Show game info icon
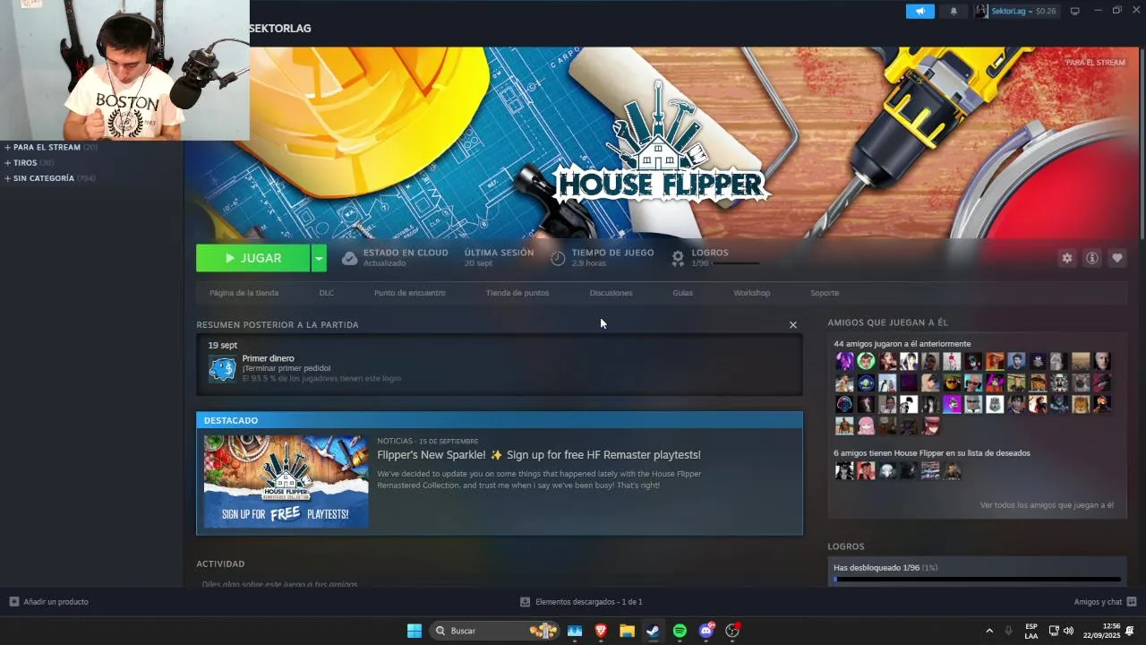This screenshot has width=1146, height=645. coord(1091,258)
